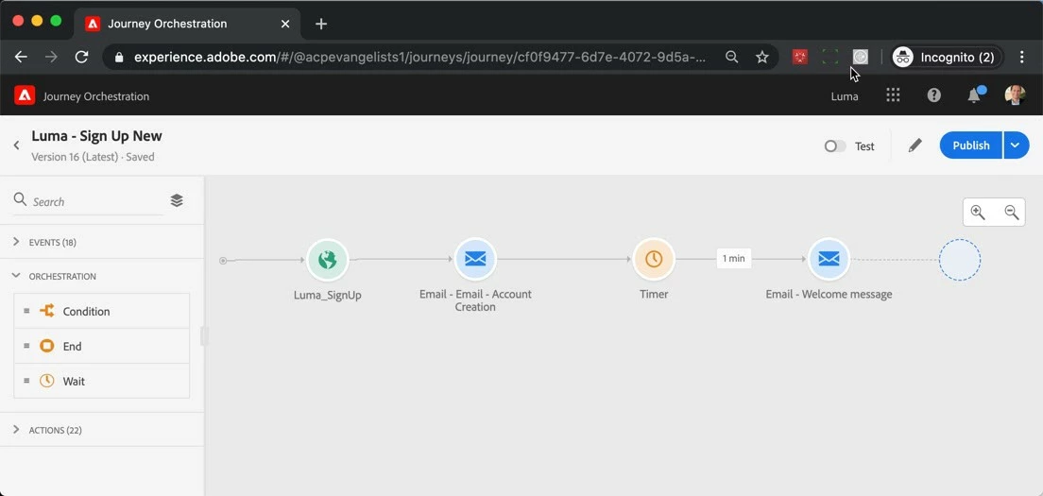This screenshot has height=496, width=1043.
Task: Open the Timer wait node
Action: [x=654, y=259]
